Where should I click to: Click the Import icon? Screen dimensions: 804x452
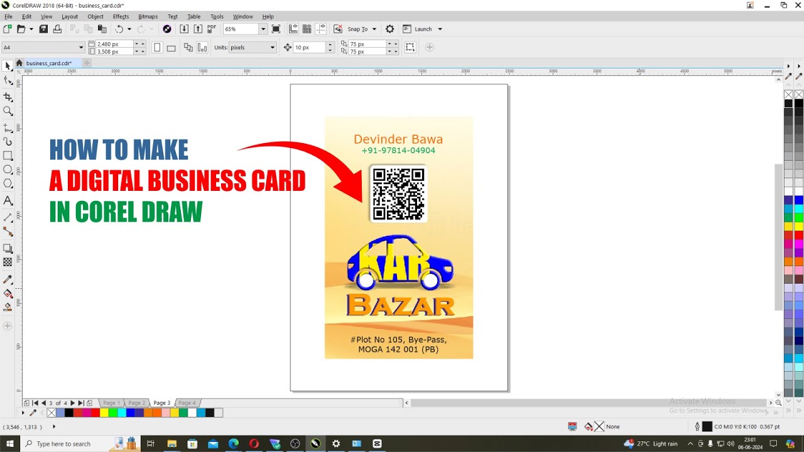coord(183,29)
